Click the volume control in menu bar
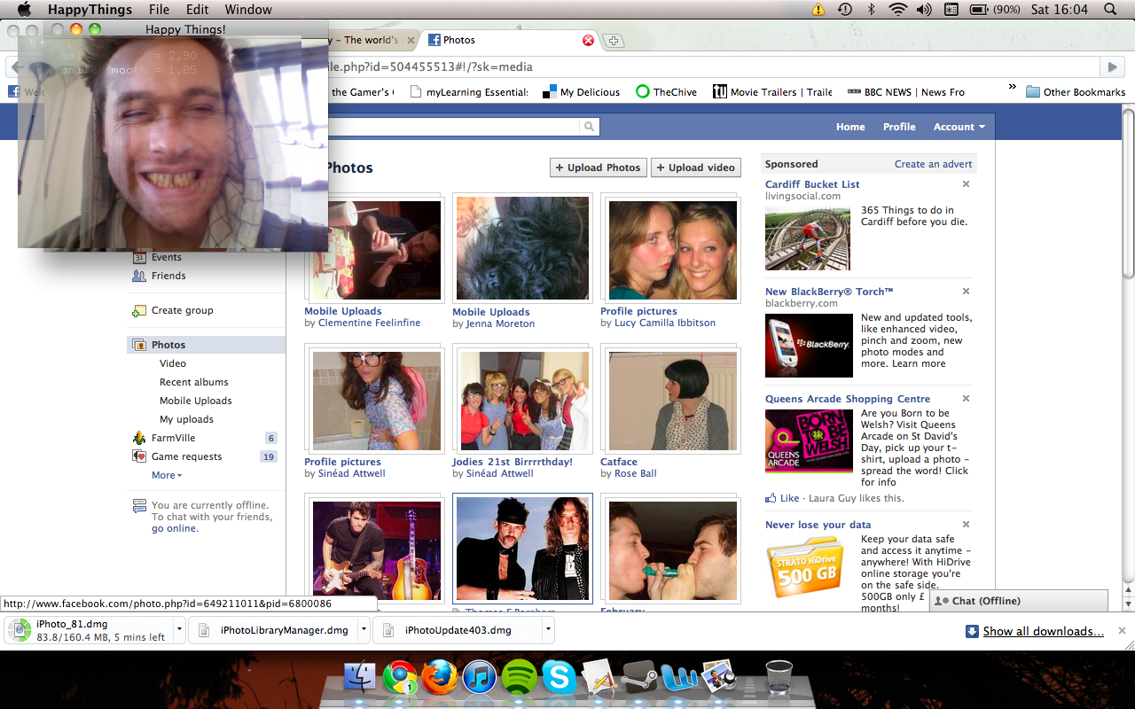Screen dimensions: 1135x709 click(924, 10)
